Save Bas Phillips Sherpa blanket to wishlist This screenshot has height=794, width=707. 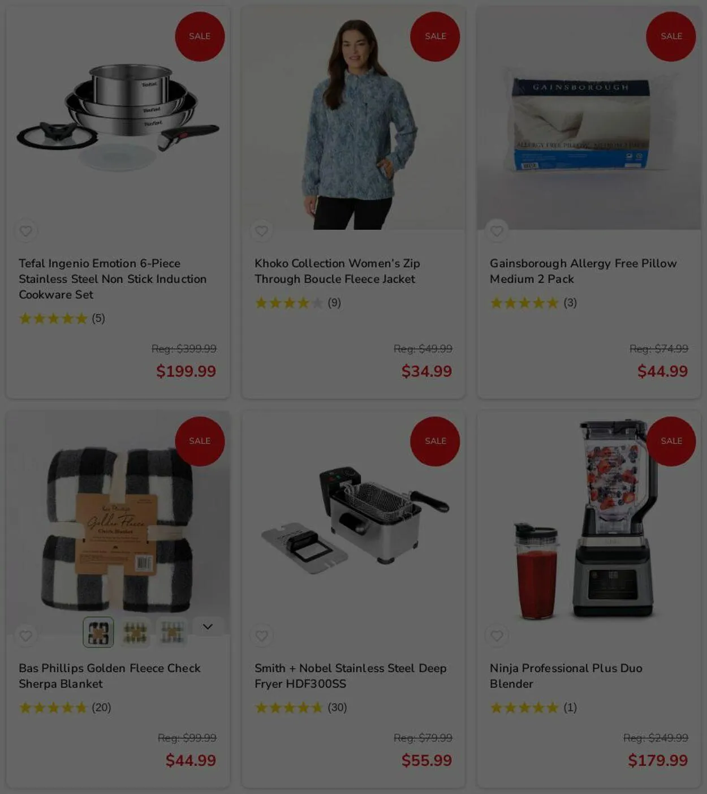tap(25, 636)
